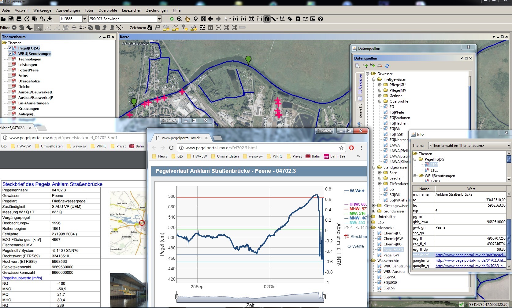Viewport: 512px width, 308px height.
Task: Go to previous map view arrow
Action: point(210,19)
